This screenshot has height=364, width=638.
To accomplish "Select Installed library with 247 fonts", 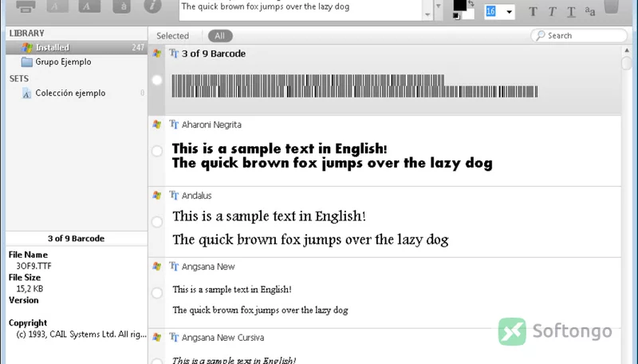I will pyautogui.click(x=77, y=48).
